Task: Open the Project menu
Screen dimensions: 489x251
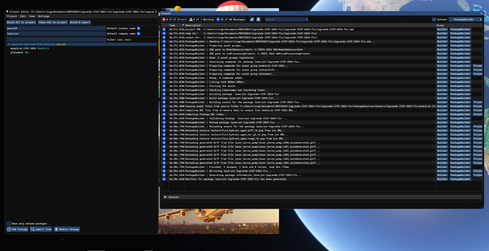Action: click(12, 16)
